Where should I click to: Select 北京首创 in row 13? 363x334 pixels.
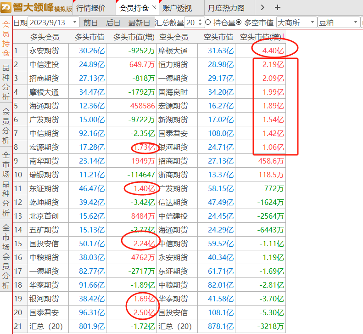44,216
